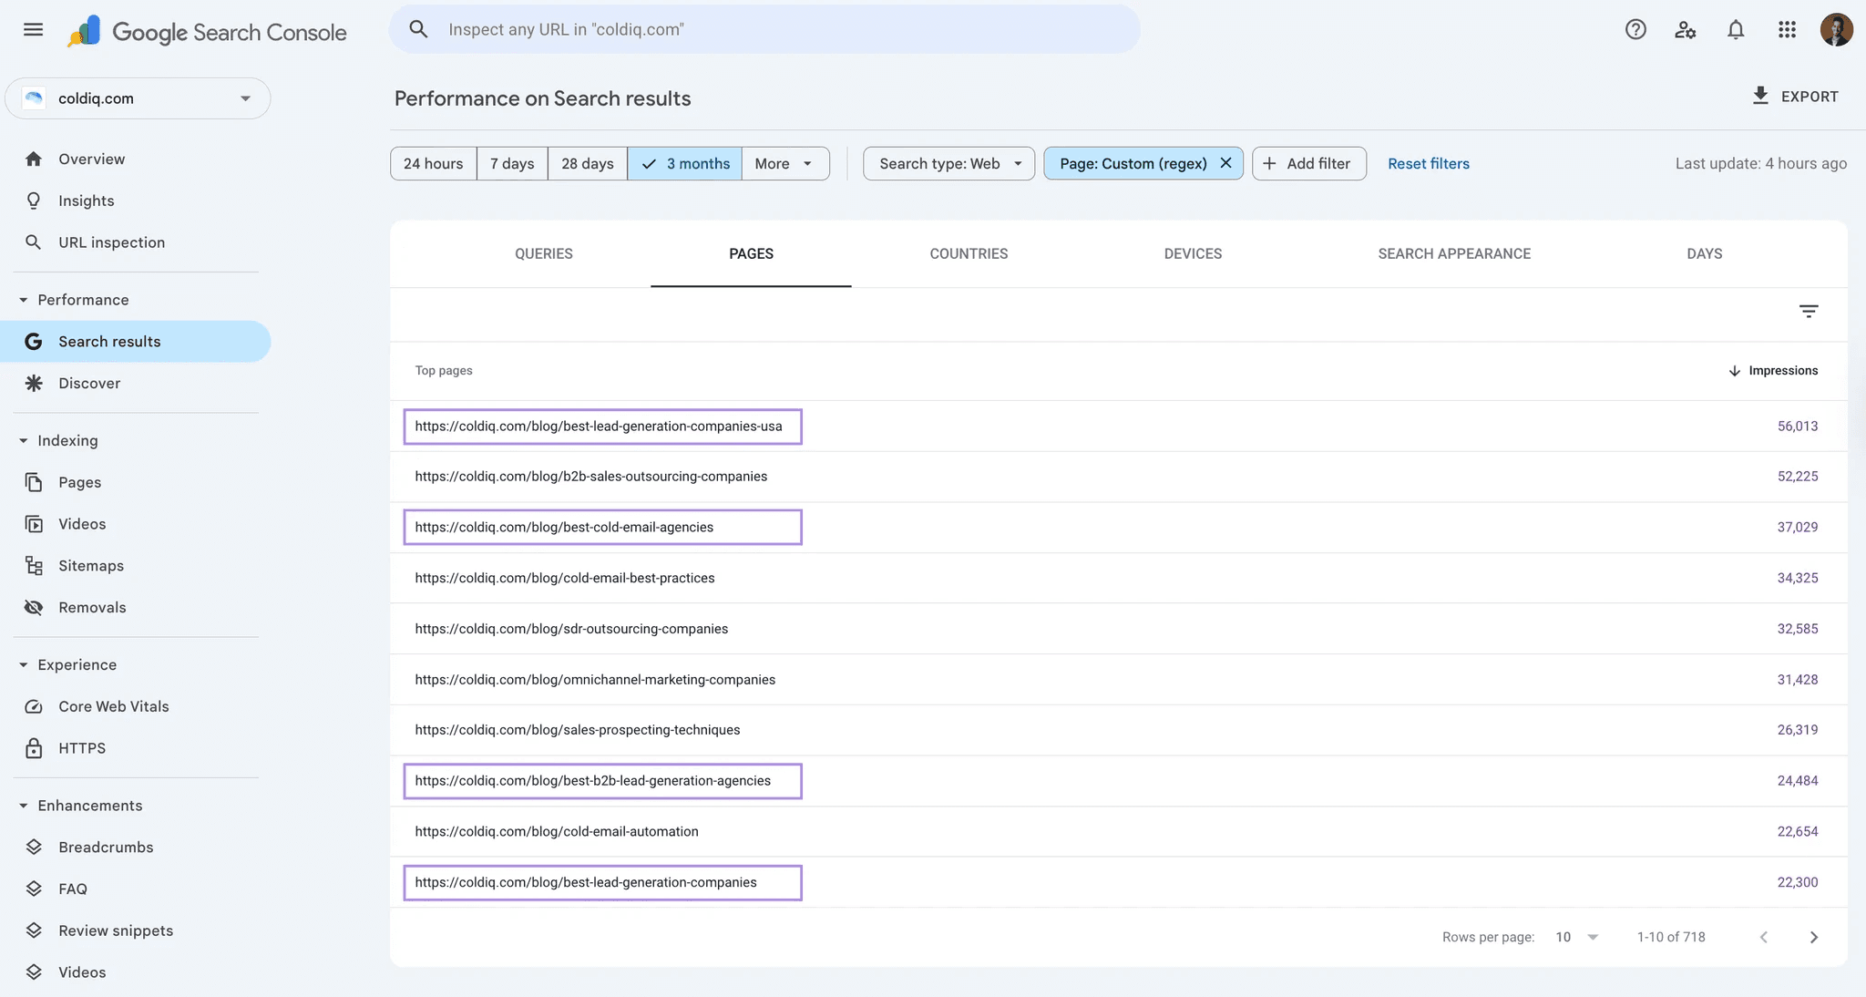Click the help question mark icon

tap(1635, 29)
